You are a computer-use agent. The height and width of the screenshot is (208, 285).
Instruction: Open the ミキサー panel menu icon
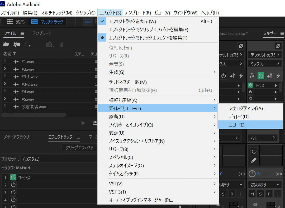[x=282, y=33]
